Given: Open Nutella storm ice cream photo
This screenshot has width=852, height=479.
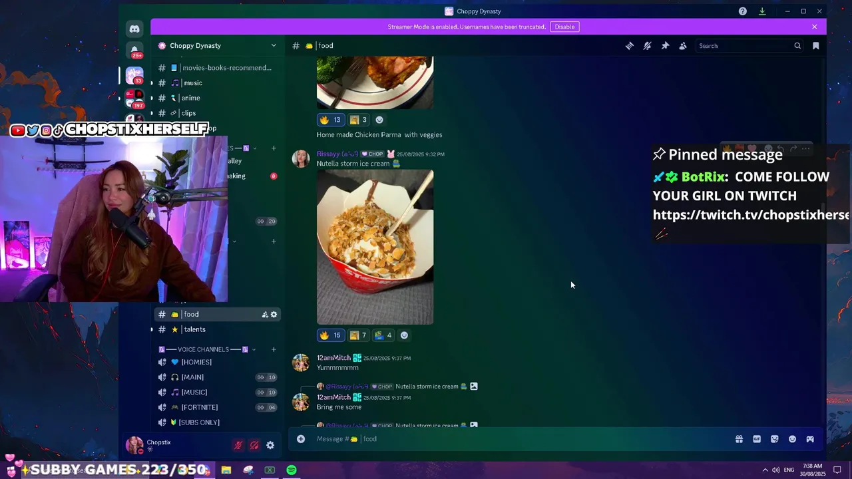Looking at the screenshot, I should [375, 247].
